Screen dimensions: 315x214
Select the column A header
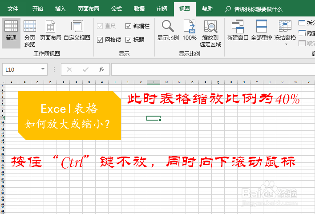coord(12,82)
